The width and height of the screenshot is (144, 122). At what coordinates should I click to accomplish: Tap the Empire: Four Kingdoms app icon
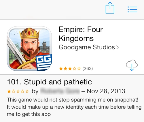click(29, 49)
